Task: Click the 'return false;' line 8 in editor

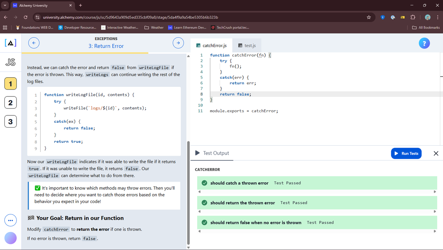Action: (236, 94)
